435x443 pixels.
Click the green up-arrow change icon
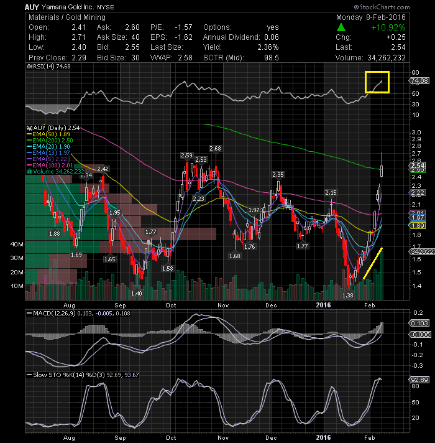[341, 27]
